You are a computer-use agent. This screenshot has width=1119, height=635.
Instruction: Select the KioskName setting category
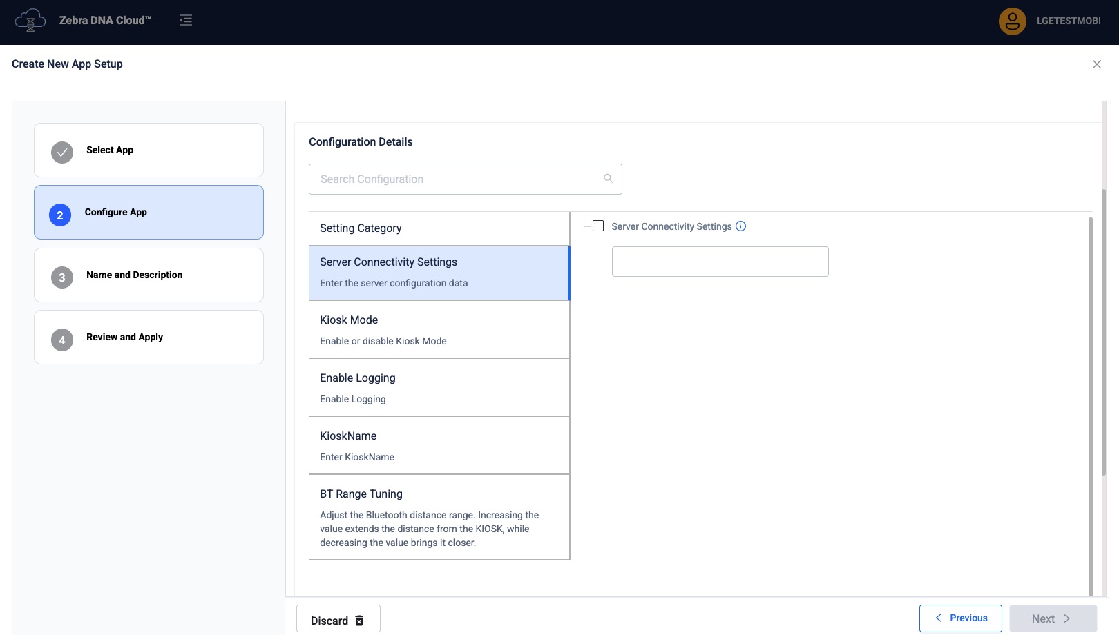439,446
